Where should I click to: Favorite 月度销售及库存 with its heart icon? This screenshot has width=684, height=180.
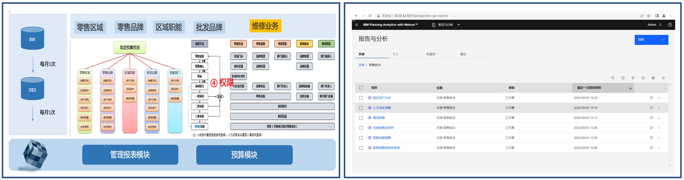coord(651,128)
